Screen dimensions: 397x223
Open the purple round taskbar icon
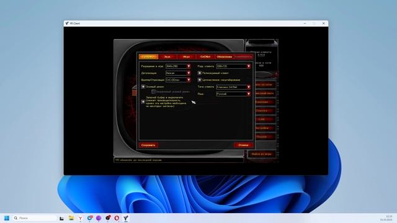coord(99,218)
